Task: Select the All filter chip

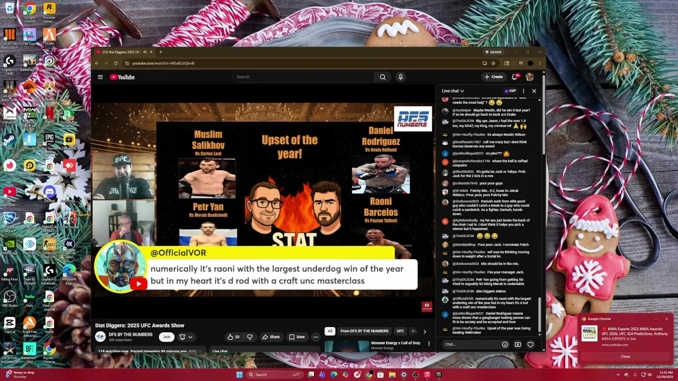Action: 329,331
